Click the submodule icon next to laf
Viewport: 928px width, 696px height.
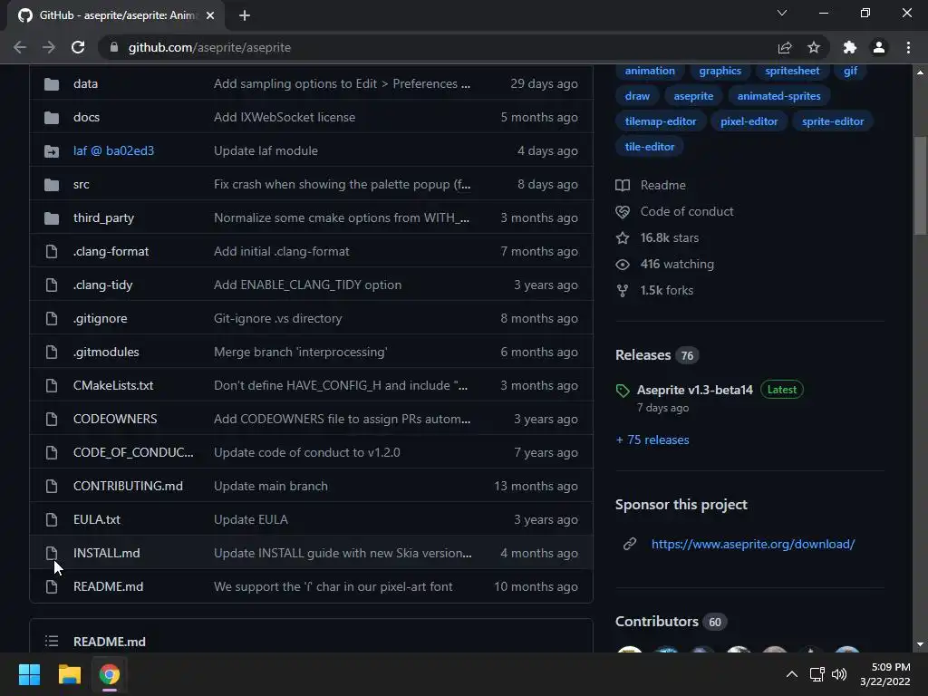[52, 151]
